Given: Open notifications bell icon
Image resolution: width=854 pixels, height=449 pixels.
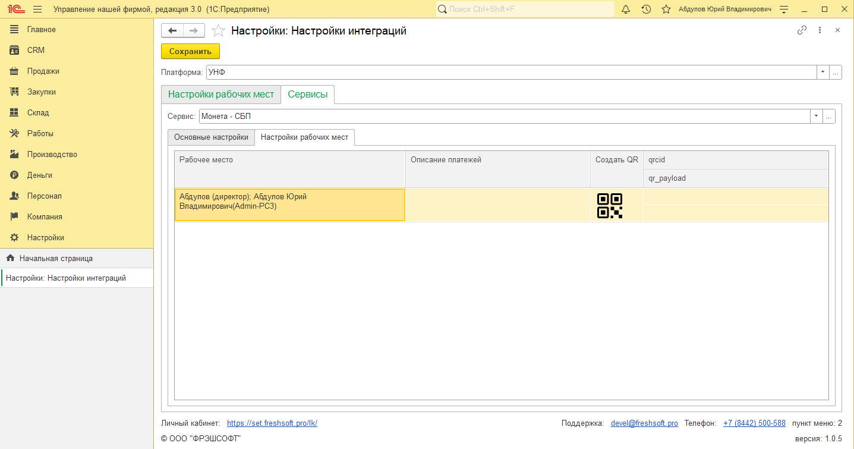Looking at the screenshot, I should 626,9.
